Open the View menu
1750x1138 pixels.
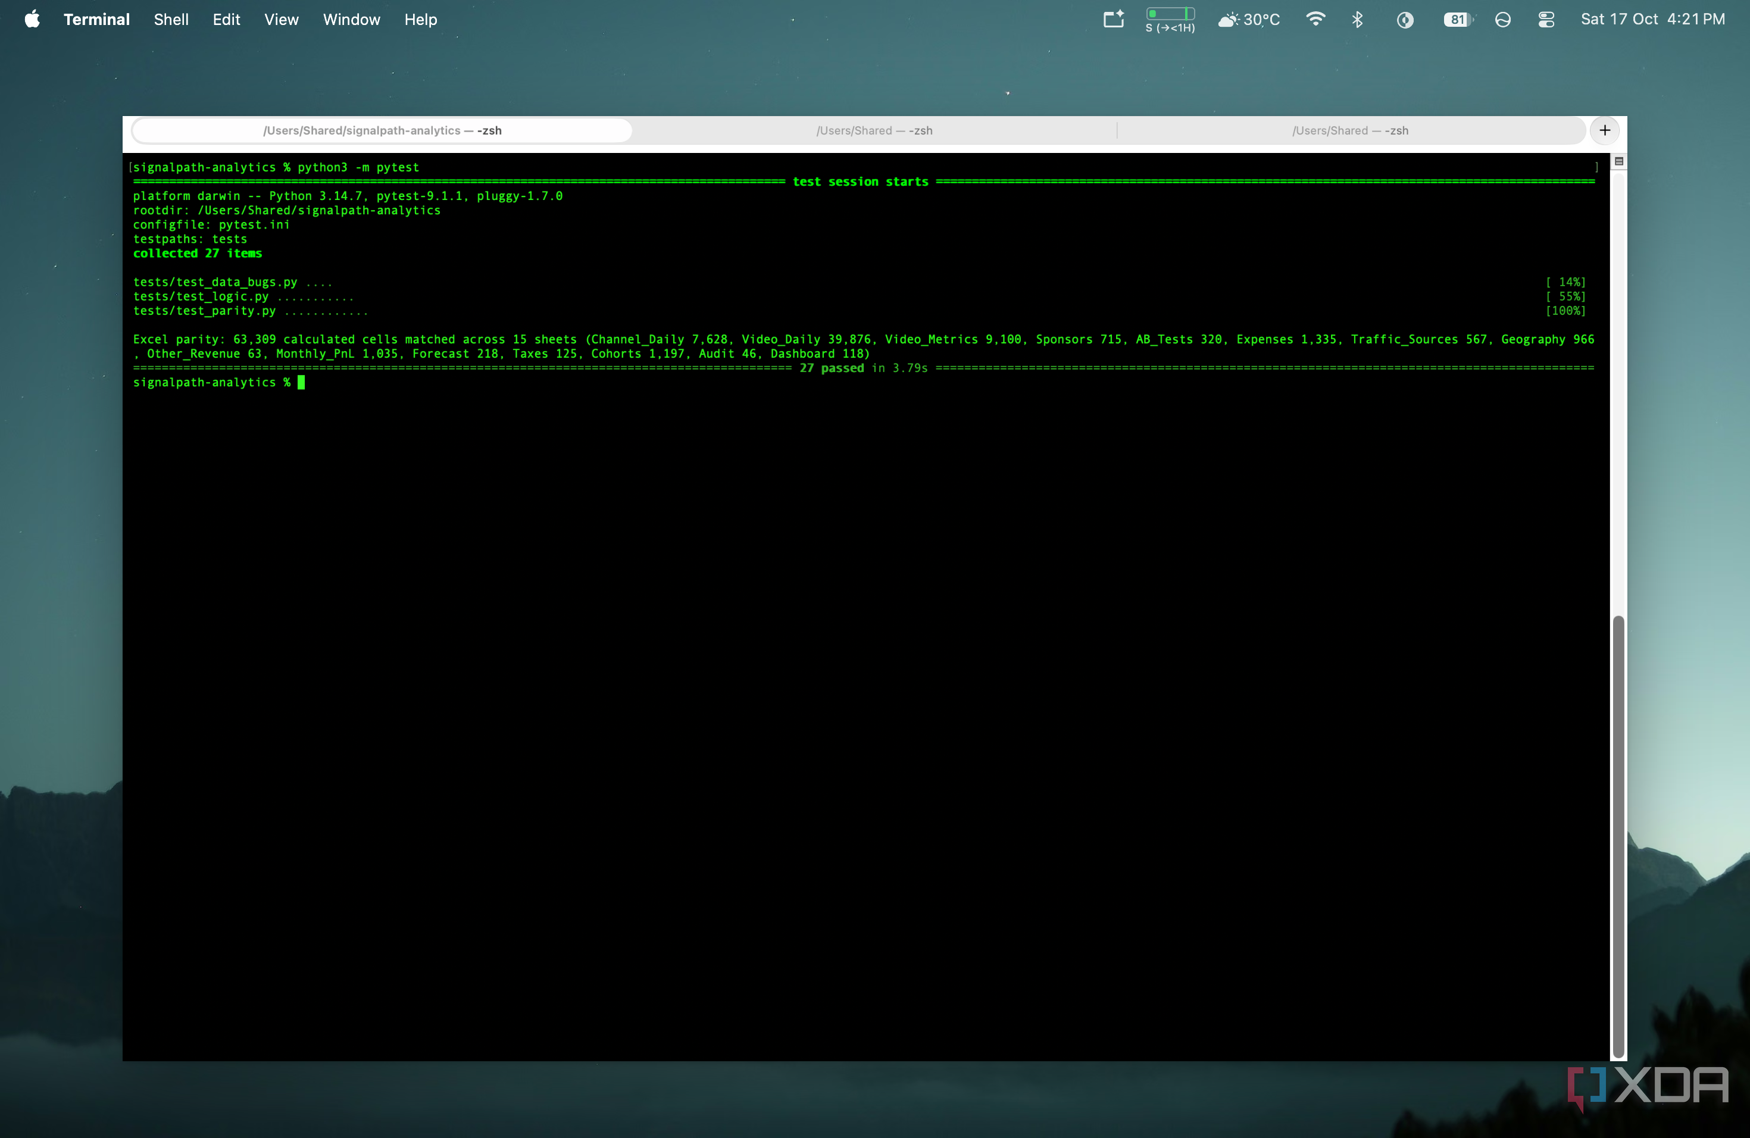click(281, 19)
